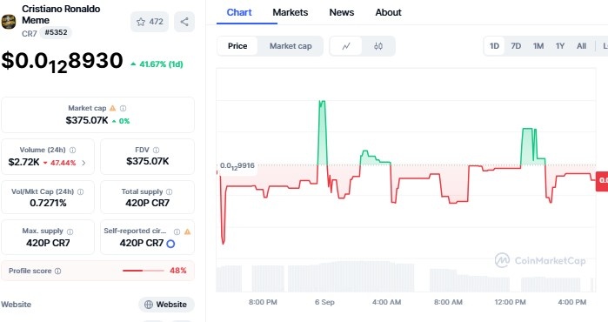Click the share icon button

(184, 22)
